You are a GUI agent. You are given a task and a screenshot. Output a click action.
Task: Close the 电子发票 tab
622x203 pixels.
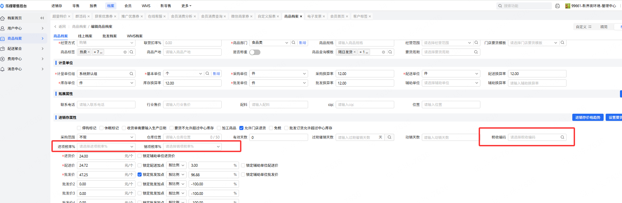(x=324, y=16)
